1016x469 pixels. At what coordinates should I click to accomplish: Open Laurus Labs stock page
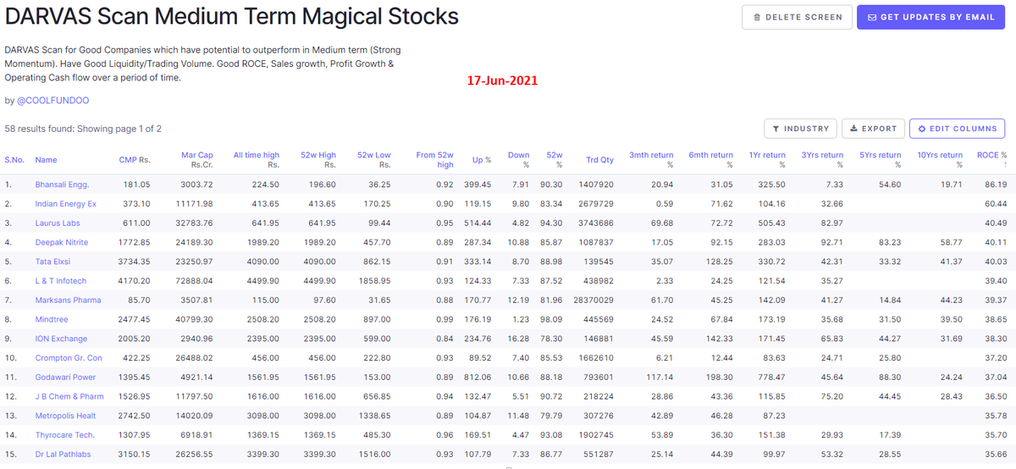[x=58, y=223]
